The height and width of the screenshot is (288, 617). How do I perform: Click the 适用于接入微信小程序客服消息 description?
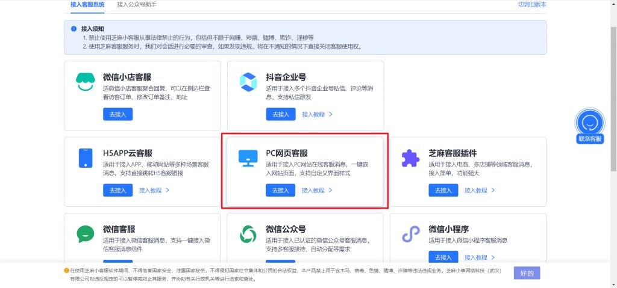(468, 241)
